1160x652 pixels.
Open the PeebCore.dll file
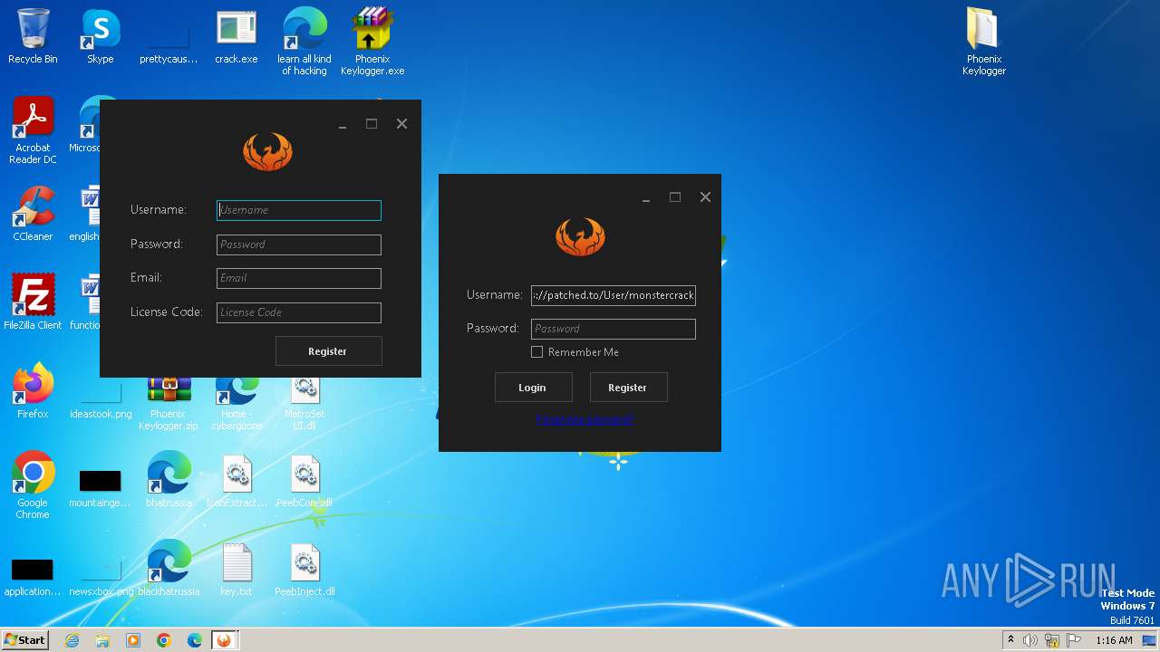click(x=304, y=479)
